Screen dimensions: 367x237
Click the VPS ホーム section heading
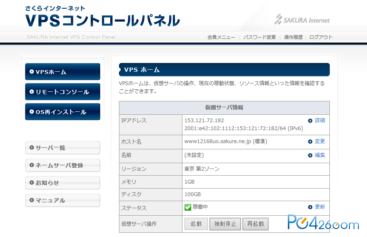[x=142, y=70]
